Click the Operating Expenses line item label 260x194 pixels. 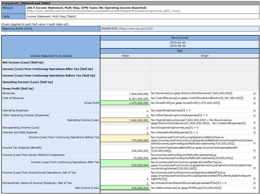[x=15, y=110]
